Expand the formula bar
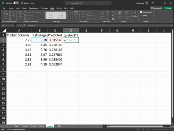 [172, 25]
